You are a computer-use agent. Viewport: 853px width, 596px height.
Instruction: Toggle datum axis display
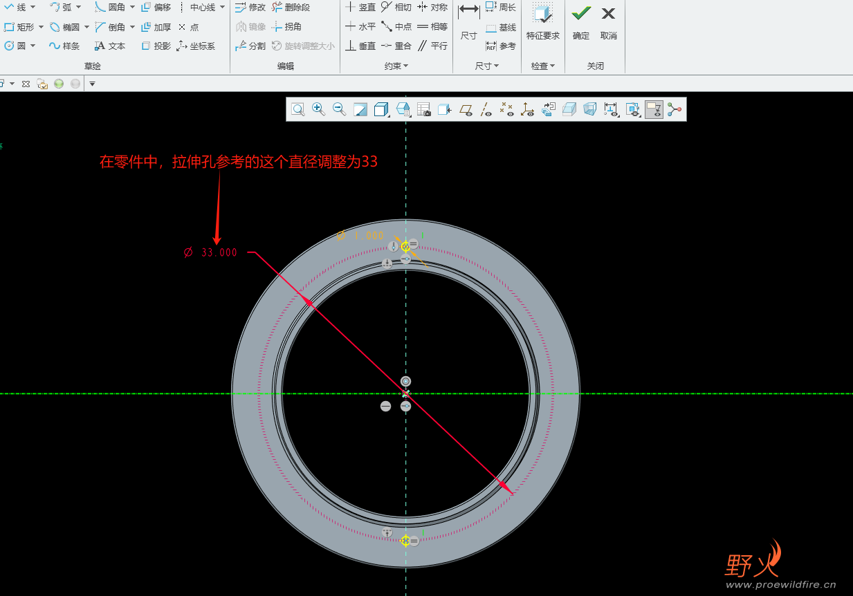[x=486, y=109]
